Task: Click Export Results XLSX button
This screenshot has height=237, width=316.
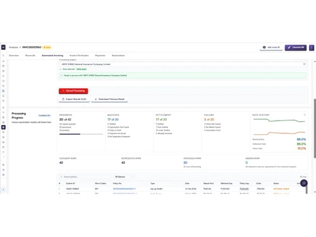Action: click(x=74, y=99)
